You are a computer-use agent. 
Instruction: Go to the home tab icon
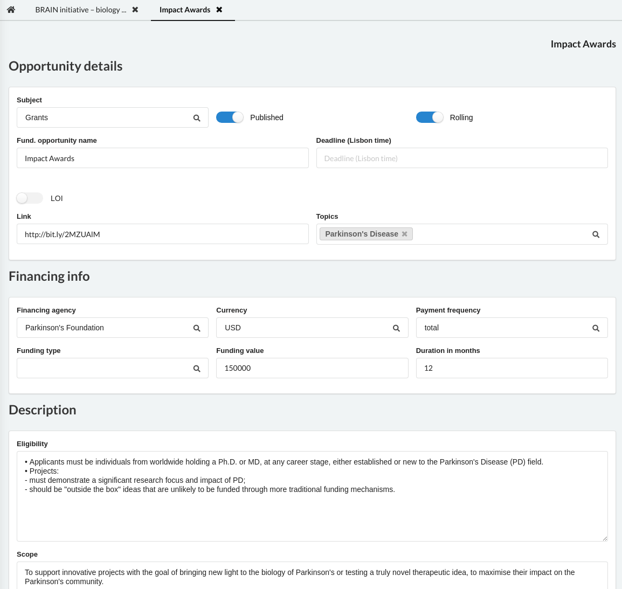click(x=11, y=10)
